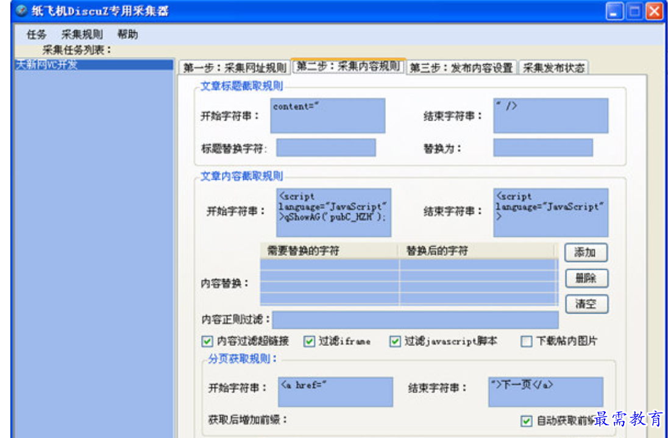Click 删除 button for content replacement
The image size is (668, 438).
(586, 278)
